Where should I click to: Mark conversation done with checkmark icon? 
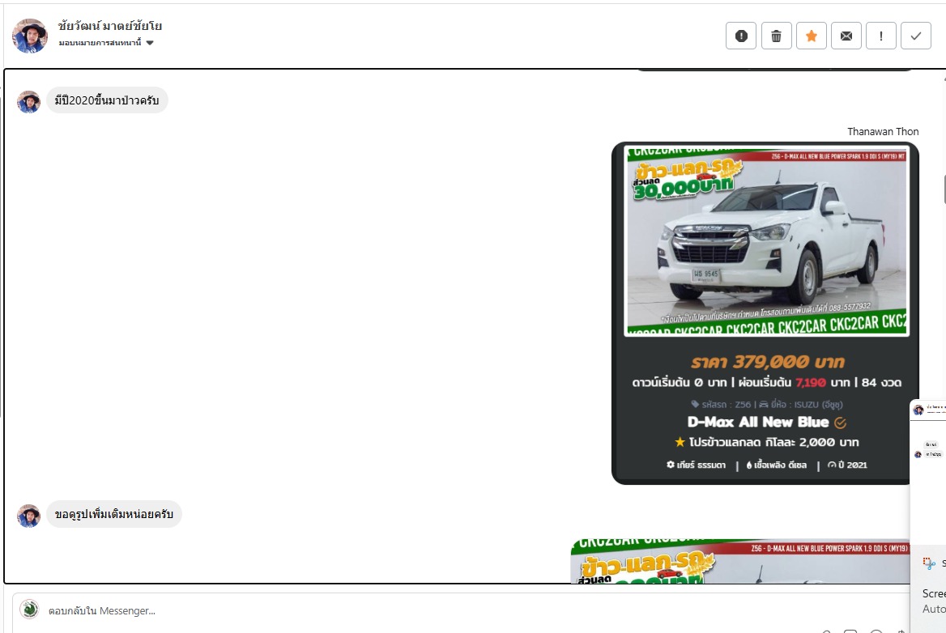(x=916, y=36)
